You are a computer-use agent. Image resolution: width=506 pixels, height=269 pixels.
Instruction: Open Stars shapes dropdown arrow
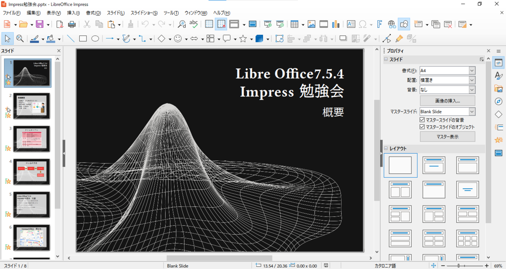[251, 39]
